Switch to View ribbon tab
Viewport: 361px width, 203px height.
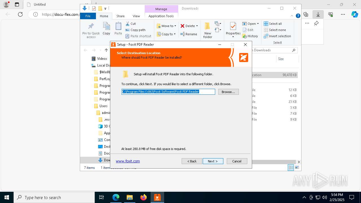[136, 16]
